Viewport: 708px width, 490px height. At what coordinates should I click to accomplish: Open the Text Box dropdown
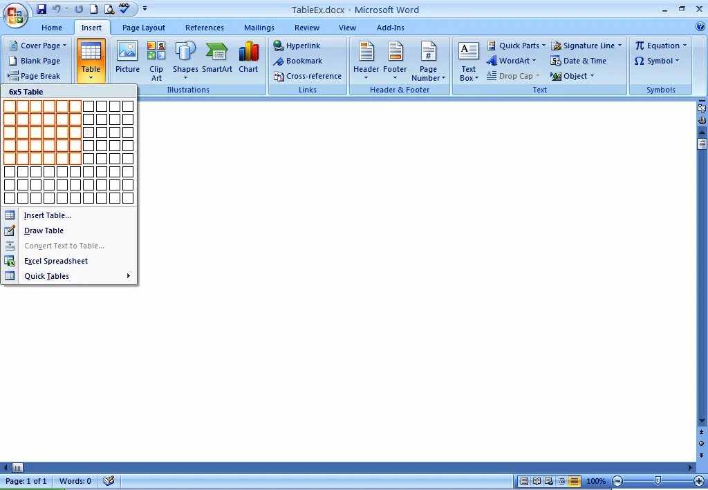coord(469,61)
